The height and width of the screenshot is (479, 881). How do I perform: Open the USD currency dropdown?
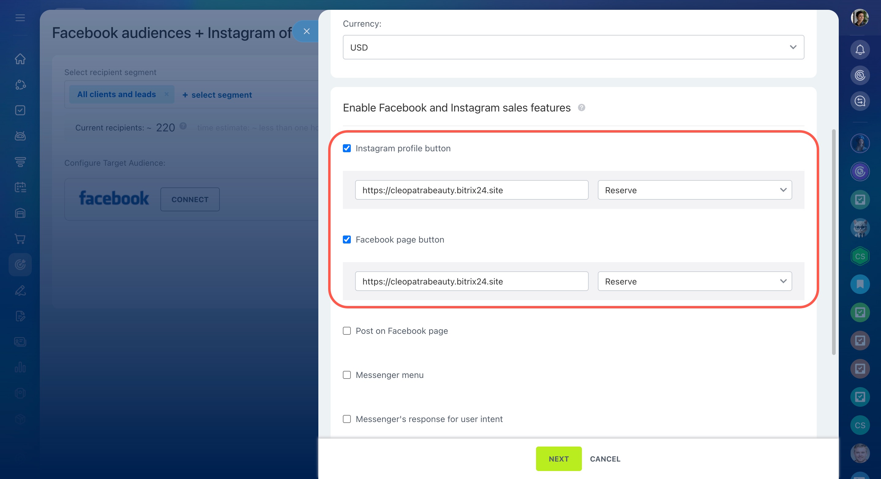573,47
